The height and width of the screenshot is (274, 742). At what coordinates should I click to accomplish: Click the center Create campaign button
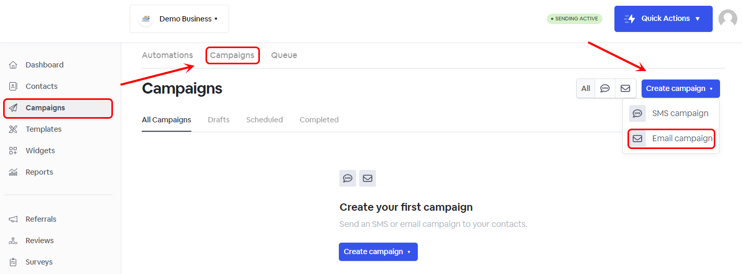(378, 252)
